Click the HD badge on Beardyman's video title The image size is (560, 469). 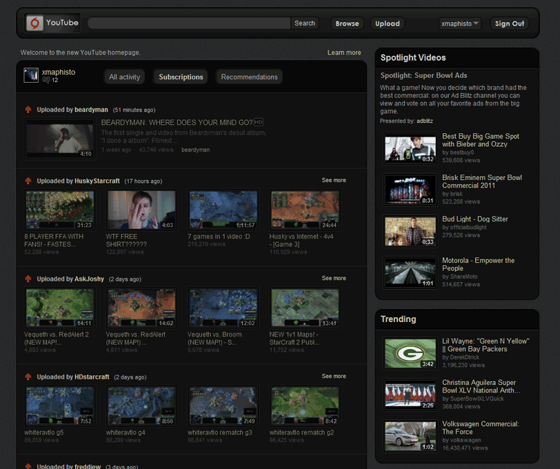258,121
